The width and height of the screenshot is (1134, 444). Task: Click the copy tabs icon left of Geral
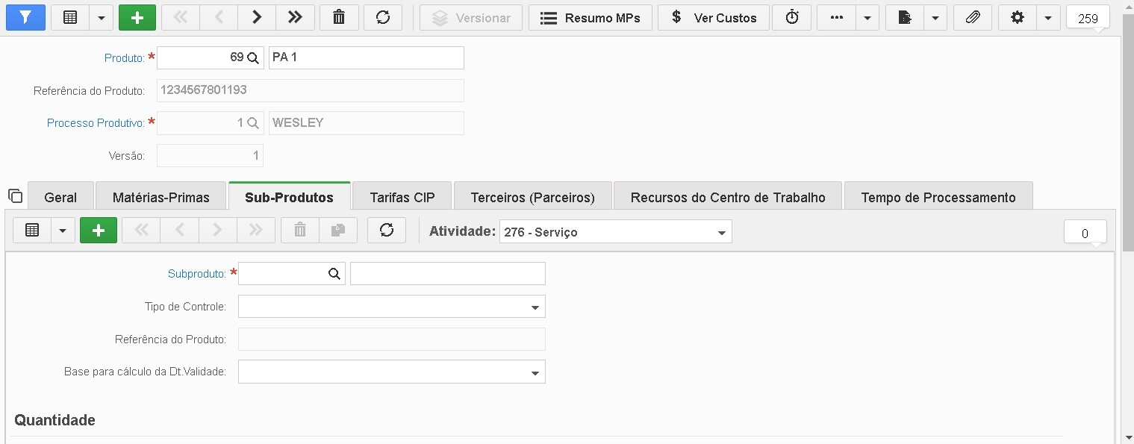15,196
